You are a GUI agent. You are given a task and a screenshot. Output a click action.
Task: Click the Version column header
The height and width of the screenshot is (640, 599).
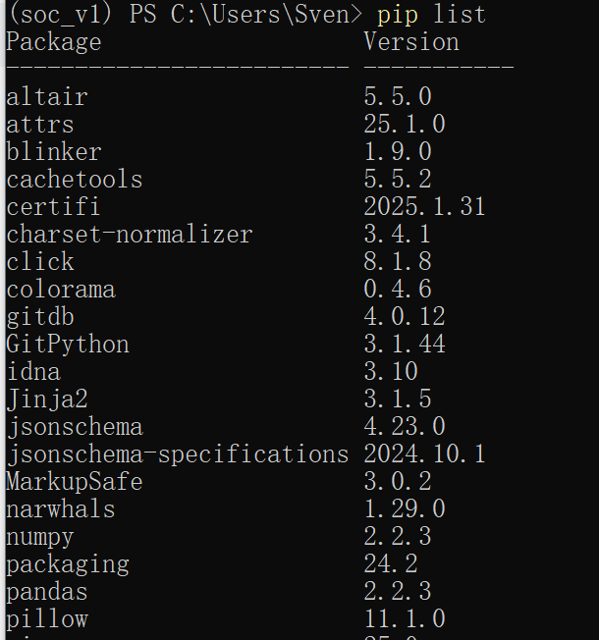(x=411, y=42)
